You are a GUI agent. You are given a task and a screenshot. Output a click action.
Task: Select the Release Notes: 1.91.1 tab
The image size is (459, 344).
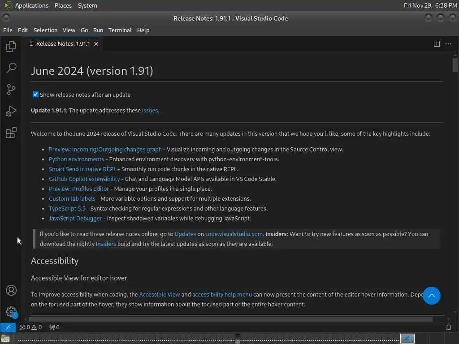(x=63, y=44)
